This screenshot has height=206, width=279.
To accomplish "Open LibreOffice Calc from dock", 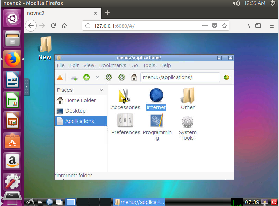I will (12, 100).
